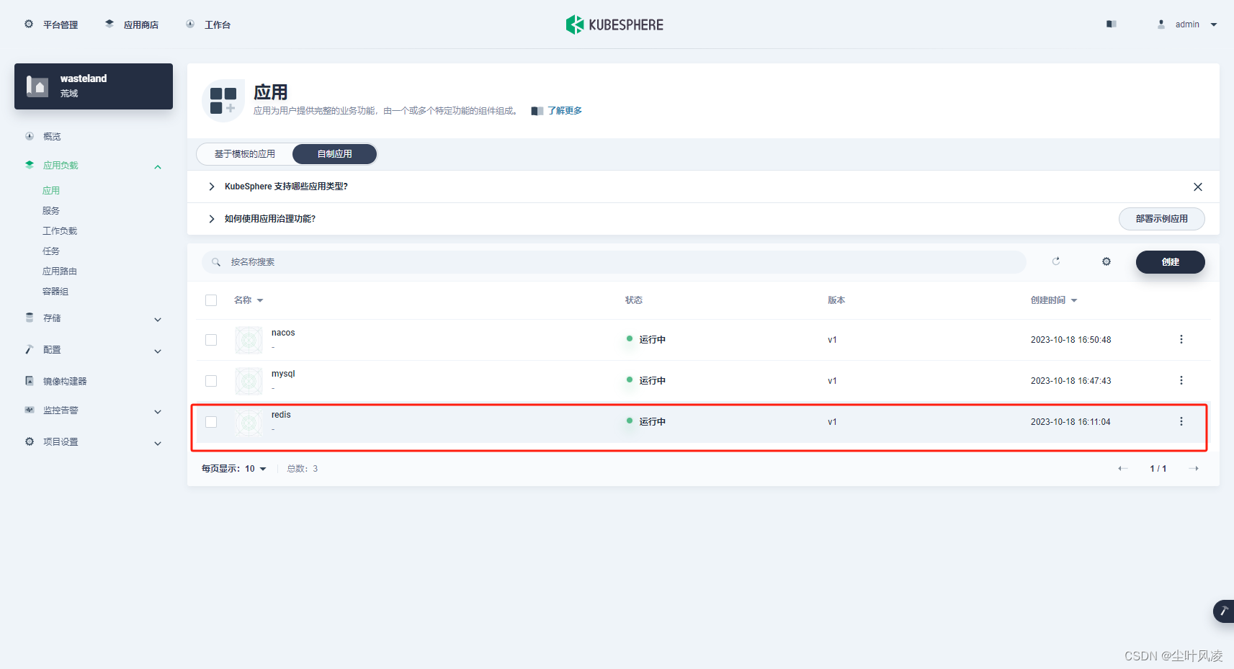Click the 状态 column header
This screenshot has height=669, width=1234.
[634, 300]
